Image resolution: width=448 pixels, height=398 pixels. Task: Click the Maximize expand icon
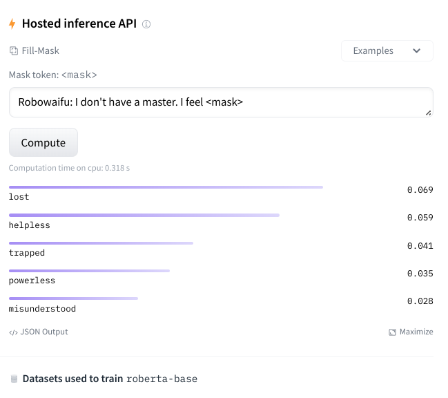point(392,332)
